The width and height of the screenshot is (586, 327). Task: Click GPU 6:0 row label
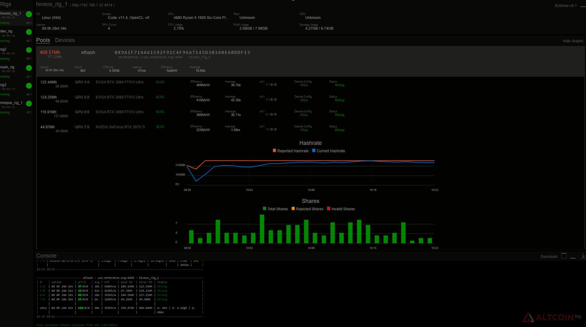point(82,112)
